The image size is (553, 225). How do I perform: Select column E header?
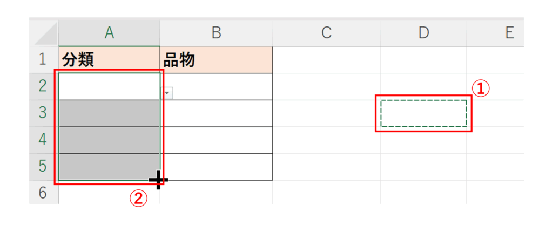click(x=509, y=33)
